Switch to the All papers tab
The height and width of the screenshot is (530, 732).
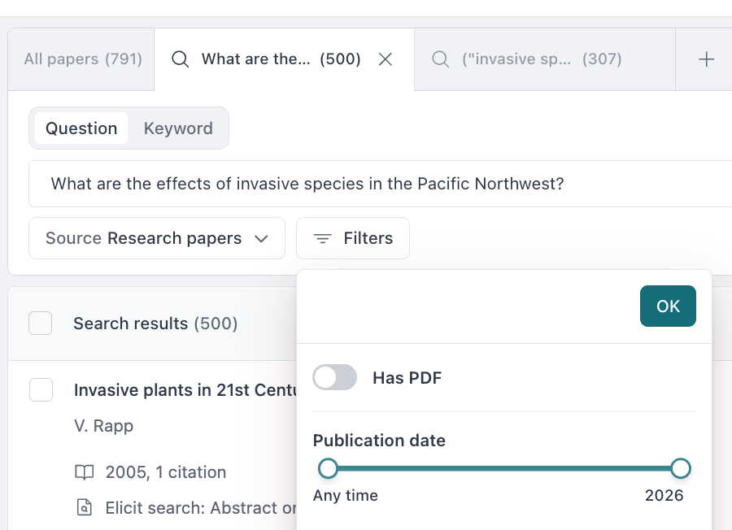(82, 59)
